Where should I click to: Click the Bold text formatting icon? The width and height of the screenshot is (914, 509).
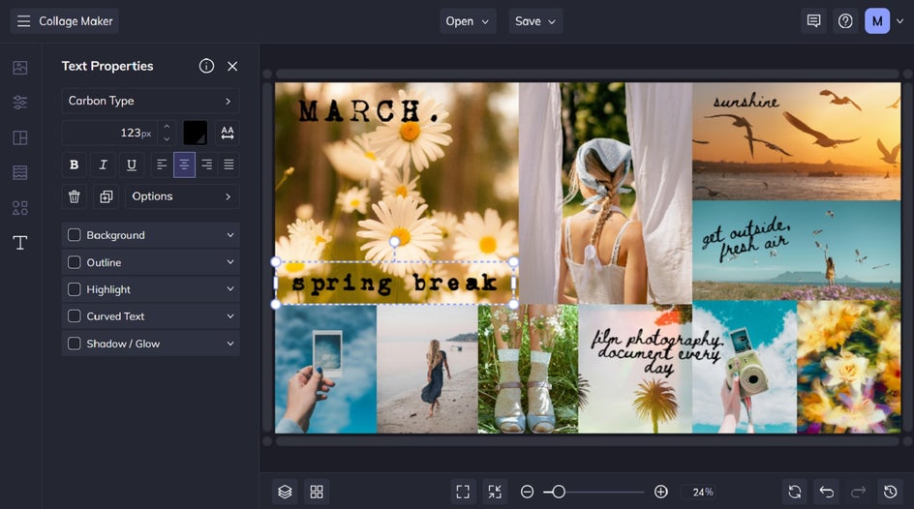[75, 165]
